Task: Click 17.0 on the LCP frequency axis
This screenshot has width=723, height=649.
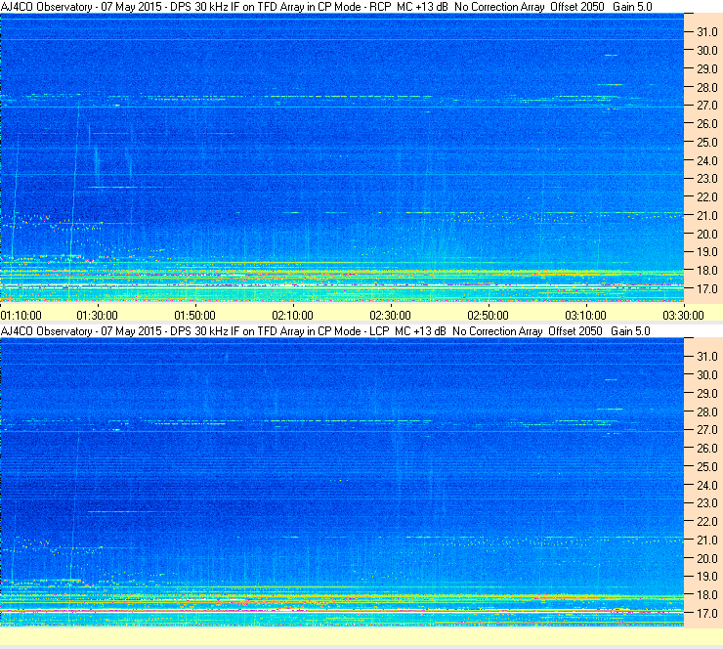Action: click(707, 613)
